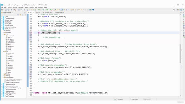Expand the Startup folder
Screen dimensions: 185x104
pyautogui.click(x=3, y=74)
